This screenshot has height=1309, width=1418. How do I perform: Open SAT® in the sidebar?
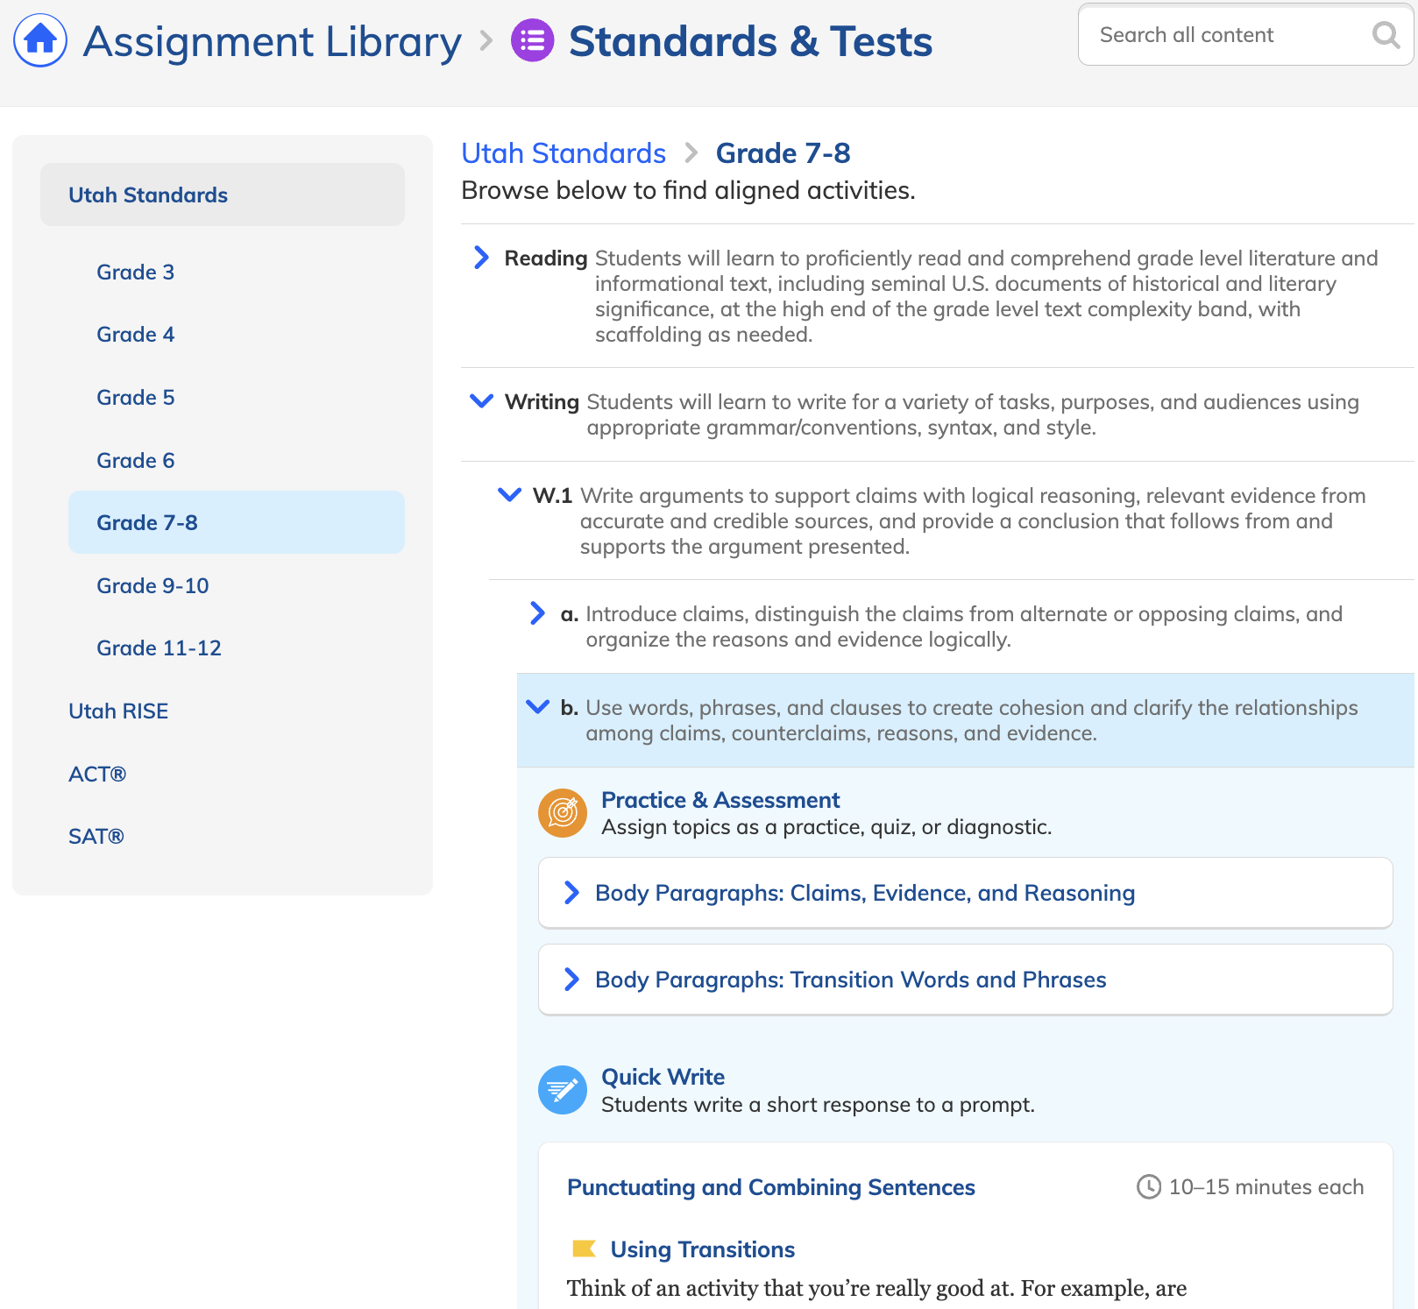pyautogui.click(x=96, y=837)
